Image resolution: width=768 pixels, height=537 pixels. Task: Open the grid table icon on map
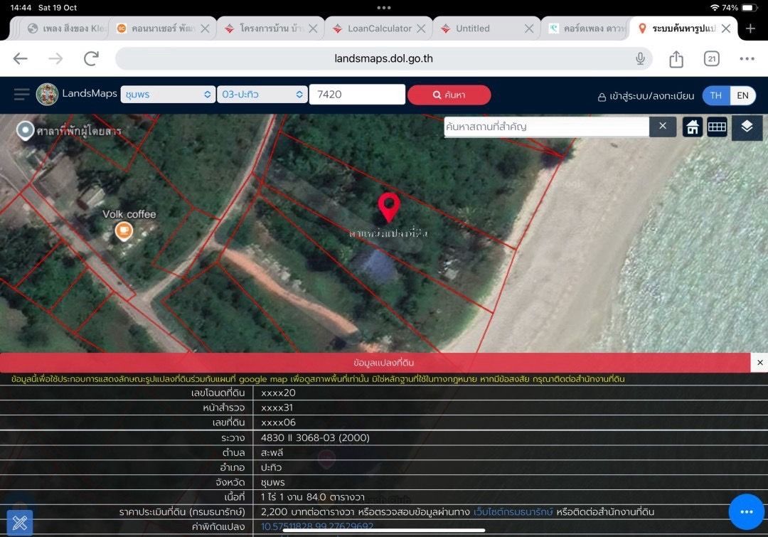[717, 127]
